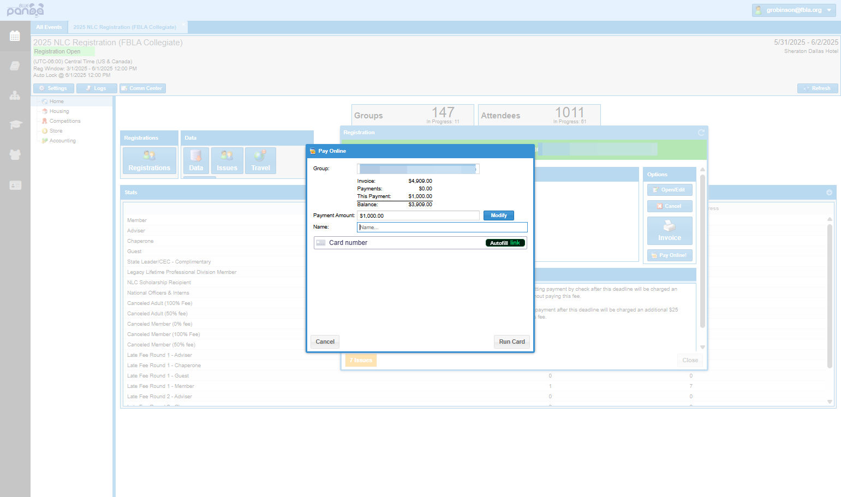Open the book icon in left sidebar
This screenshot has height=497, width=841.
point(15,65)
